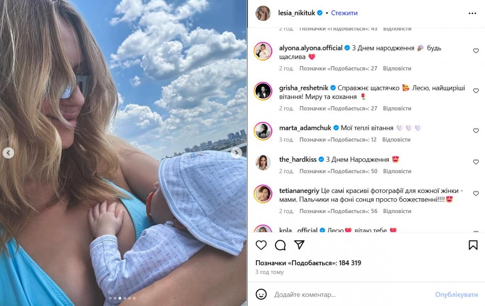Open grisha_reshetnik's profile picture
Screen dimensions: 485x306
point(263,91)
